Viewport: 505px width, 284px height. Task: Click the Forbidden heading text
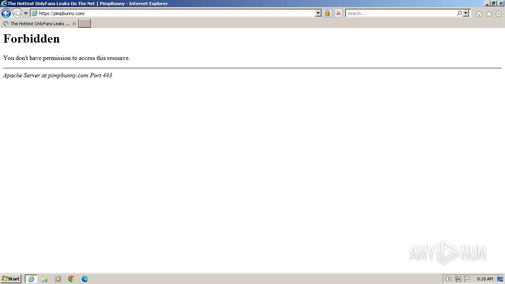[32, 39]
